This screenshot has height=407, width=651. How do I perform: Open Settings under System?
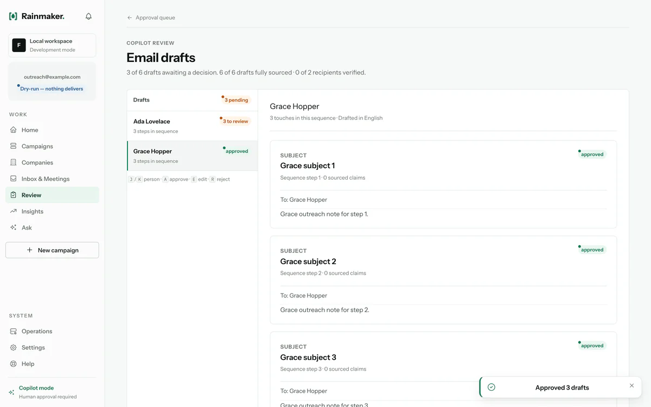52,347
